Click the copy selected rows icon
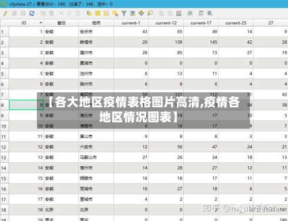Viewport: 288px width, 221px height. [69, 13]
